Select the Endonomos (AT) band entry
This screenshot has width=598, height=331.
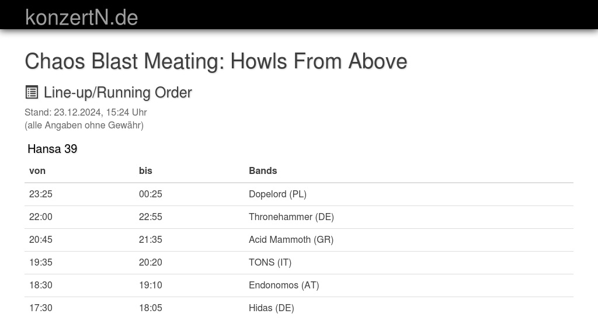[x=284, y=285]
